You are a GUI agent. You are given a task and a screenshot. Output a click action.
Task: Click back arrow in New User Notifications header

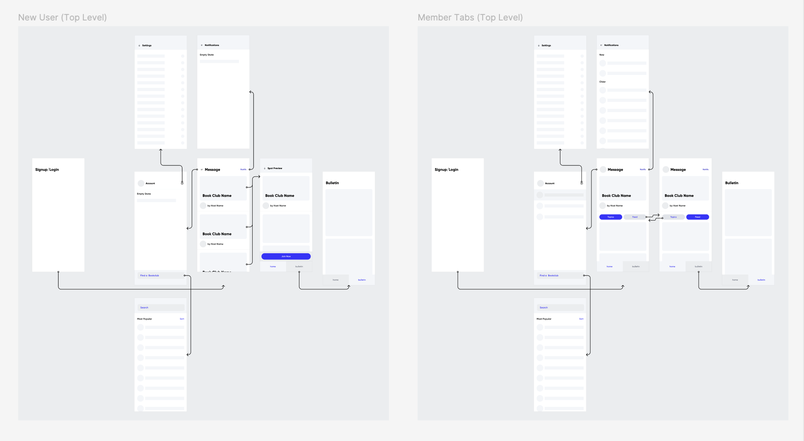tap(202, 45)
